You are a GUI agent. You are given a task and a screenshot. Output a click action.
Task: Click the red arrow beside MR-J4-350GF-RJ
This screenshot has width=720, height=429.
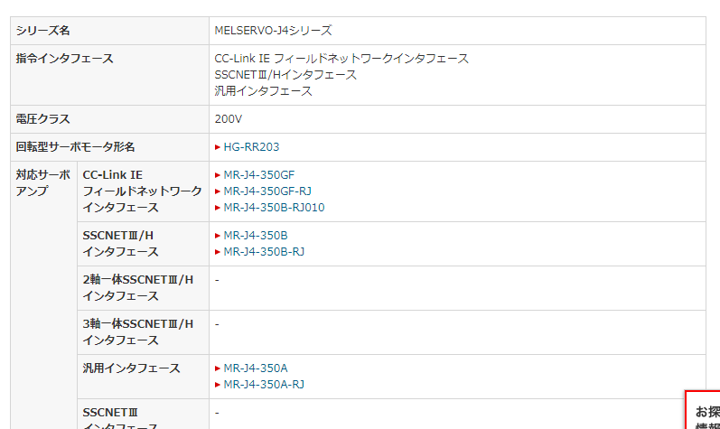pos(218,191)
